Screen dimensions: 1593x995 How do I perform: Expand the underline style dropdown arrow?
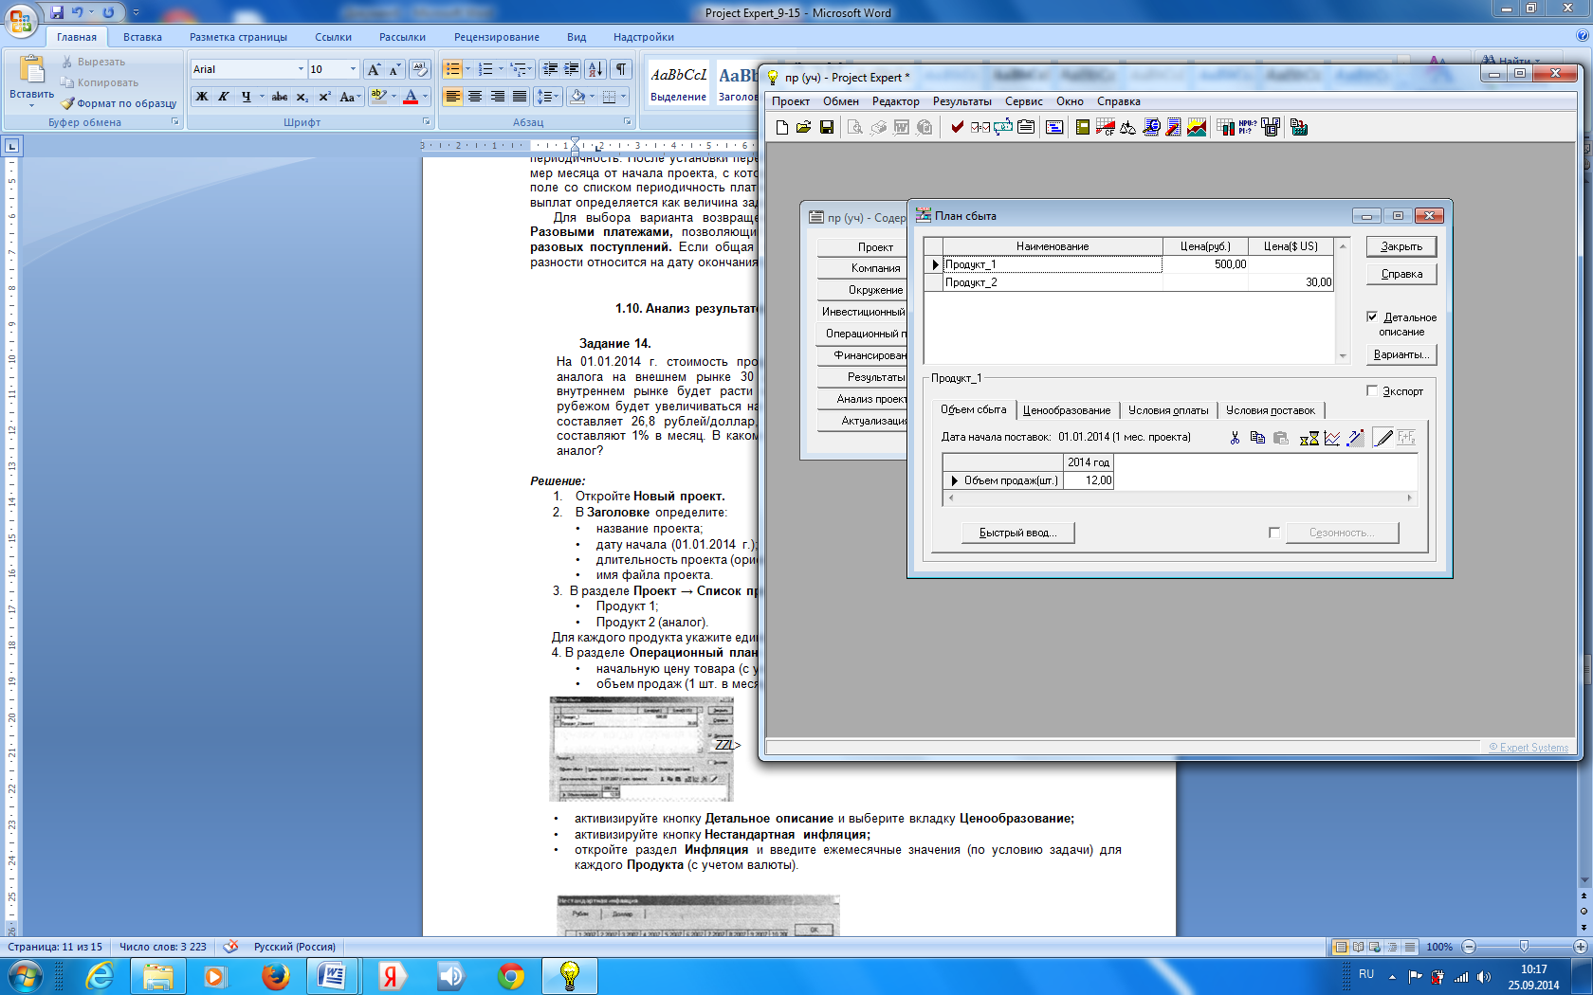262,97
